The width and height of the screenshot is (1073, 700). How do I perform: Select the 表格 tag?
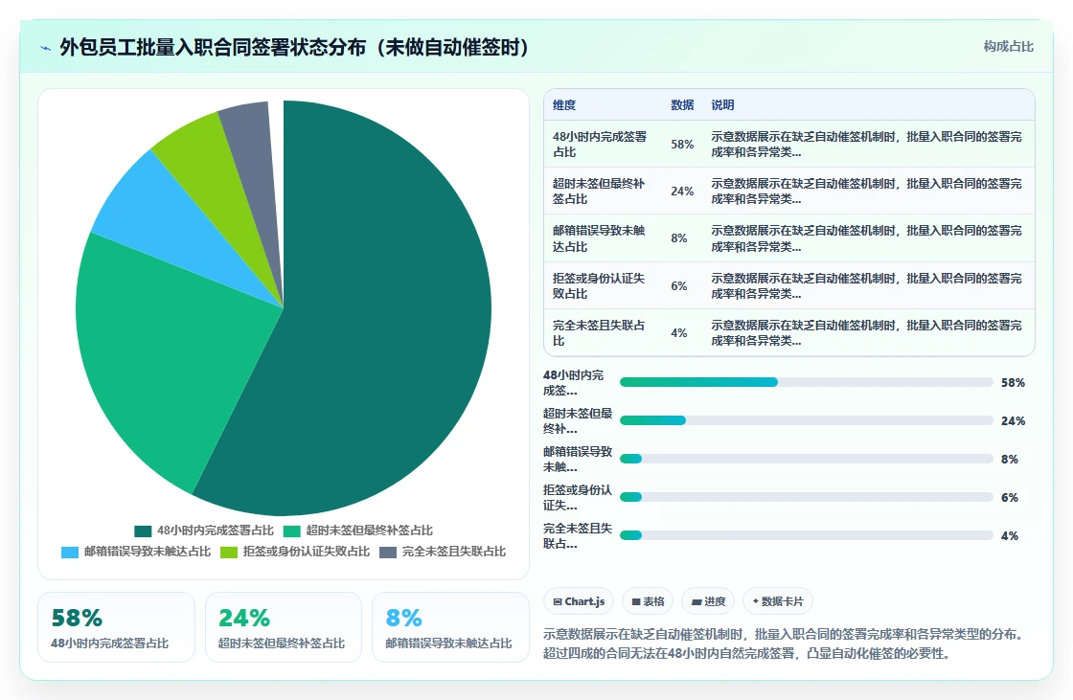pyautogui.click(x=648, y=601)
